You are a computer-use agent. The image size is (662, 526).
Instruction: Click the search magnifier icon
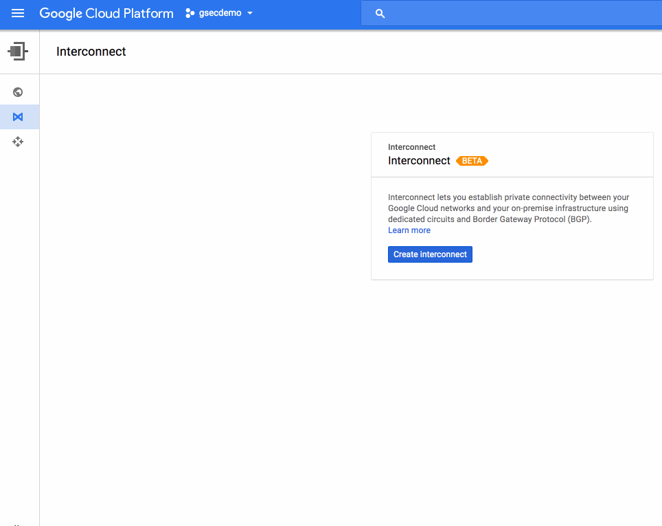point(380,14)
